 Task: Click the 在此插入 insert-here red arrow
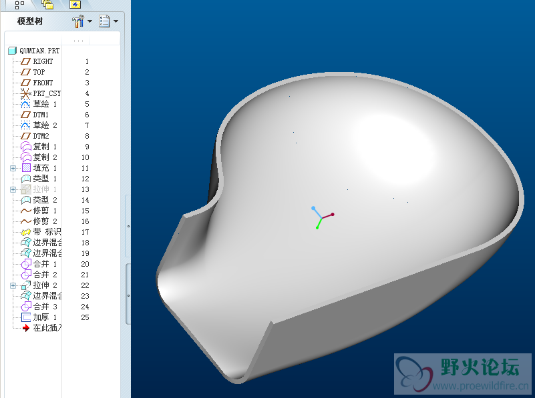[25, 328]
